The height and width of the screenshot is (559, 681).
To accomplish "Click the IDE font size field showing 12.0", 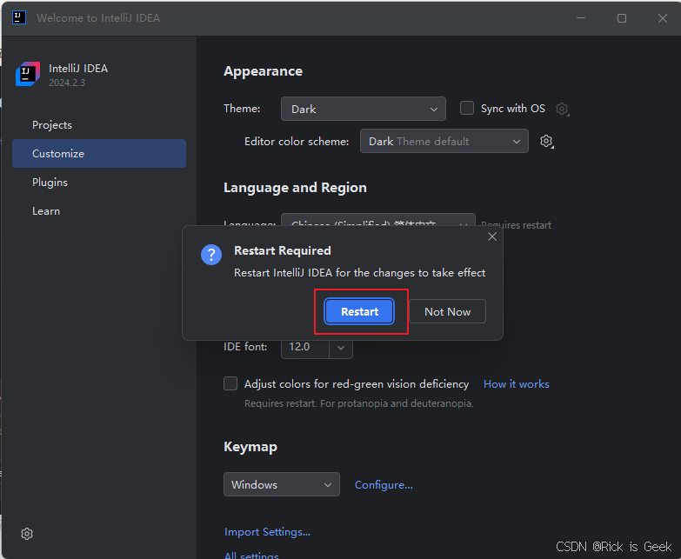I will pyautogui.click(x=305, y=347).
